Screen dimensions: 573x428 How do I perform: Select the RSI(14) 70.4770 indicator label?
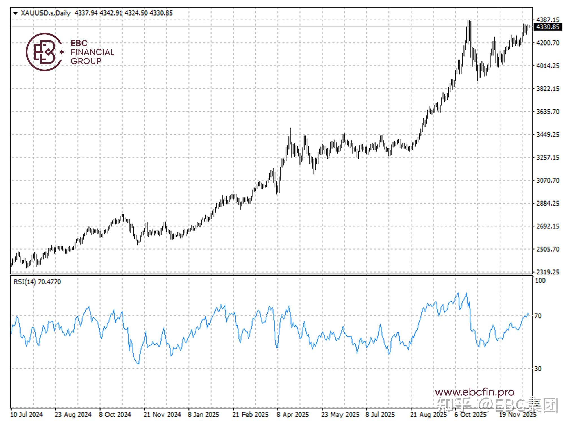[x=37, y=282]
